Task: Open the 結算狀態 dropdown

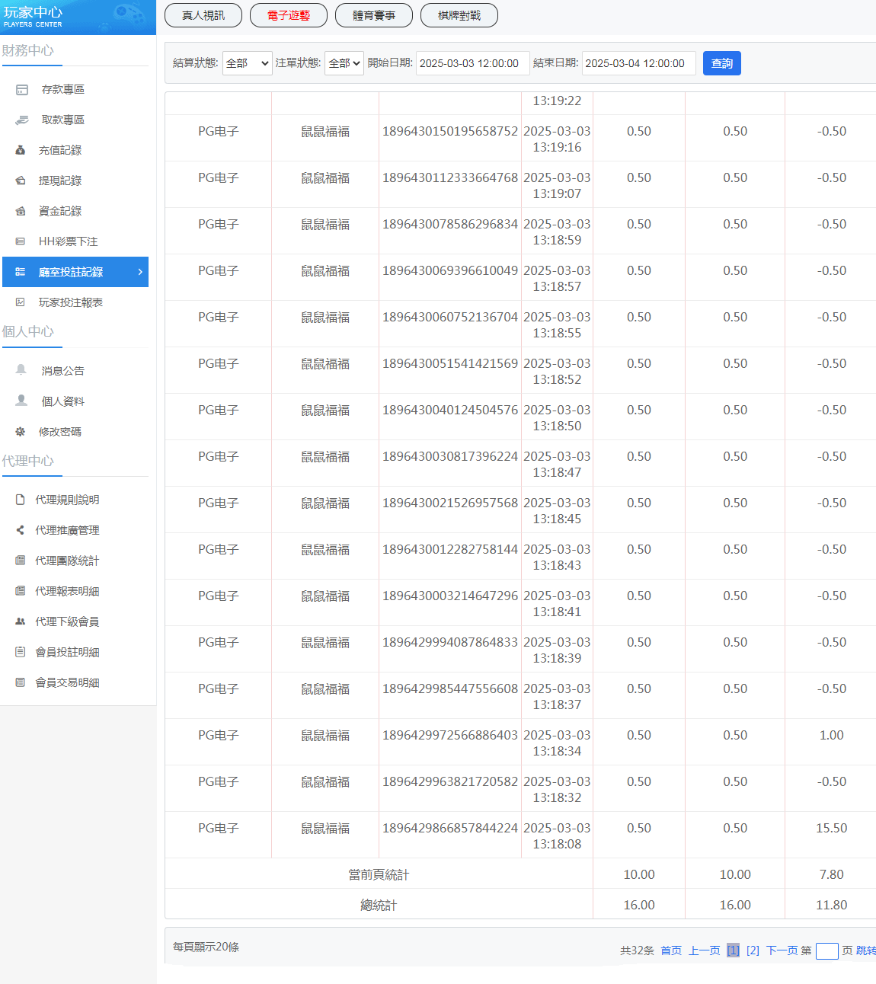Action: [x=248, y=63]
